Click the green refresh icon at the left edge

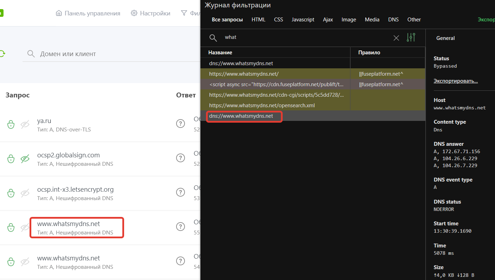pos(1,54)
